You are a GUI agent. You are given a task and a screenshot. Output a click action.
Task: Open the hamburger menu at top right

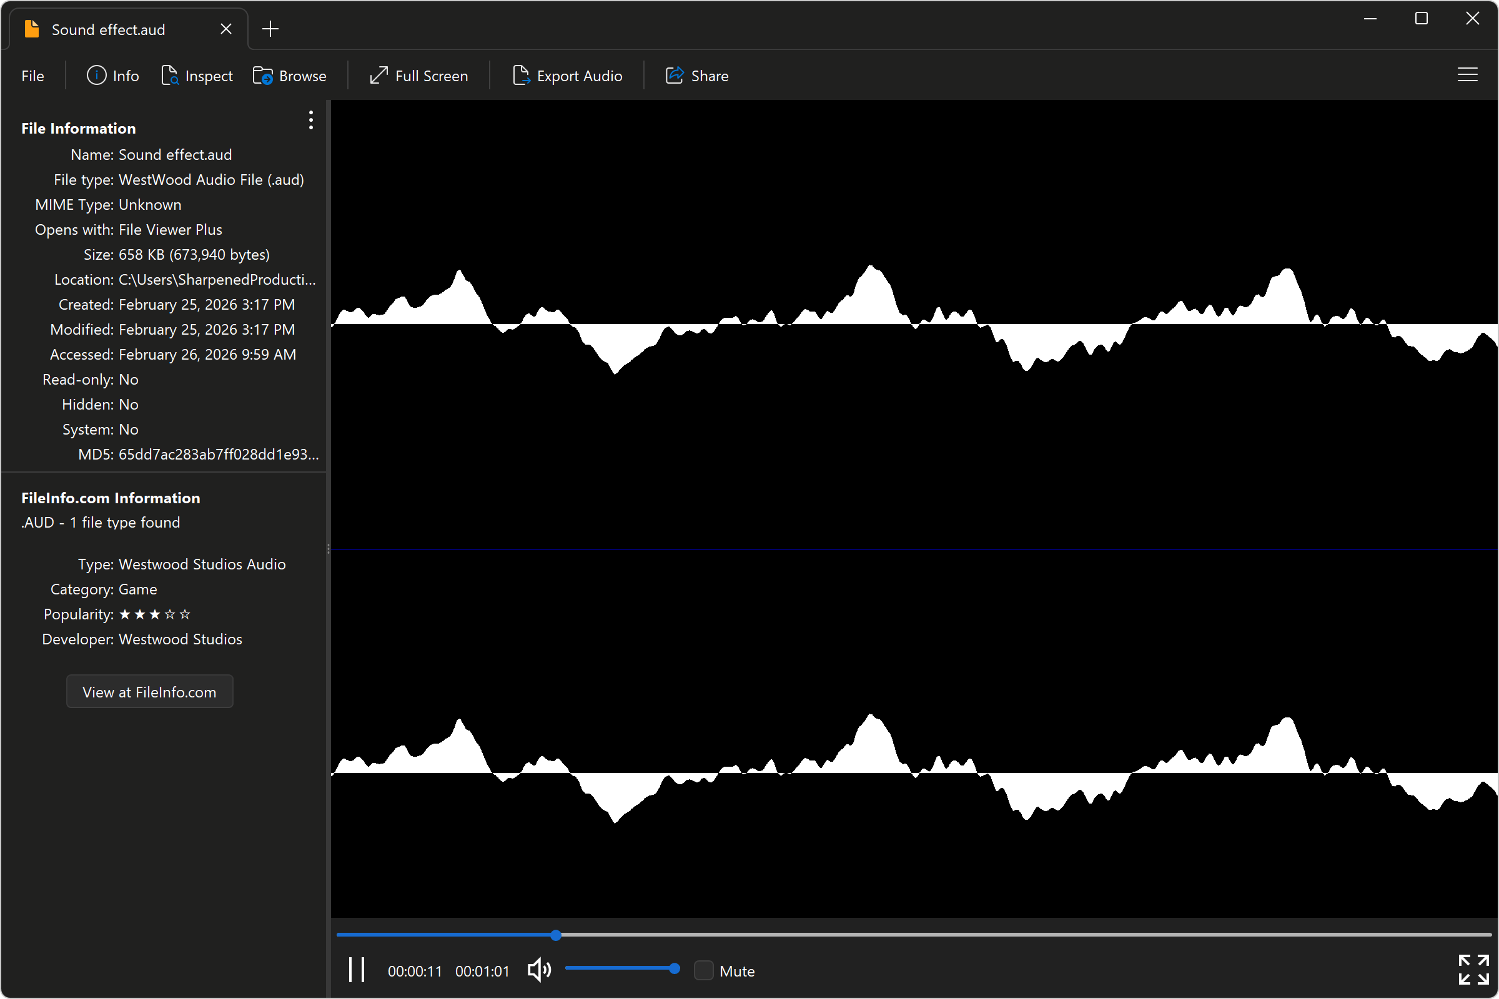1467,75
